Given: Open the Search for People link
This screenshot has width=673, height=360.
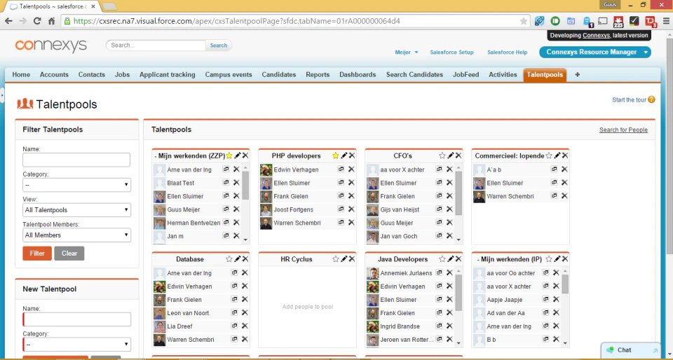Looking at the screenshot, I should [623, 130].
